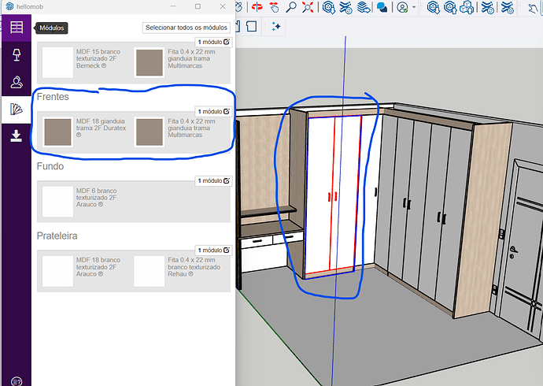Select the Prateleira Fita branco texturizado Rehau swatch
The width and height of the screenshot is (543, 386).
(x=149, y=270)
